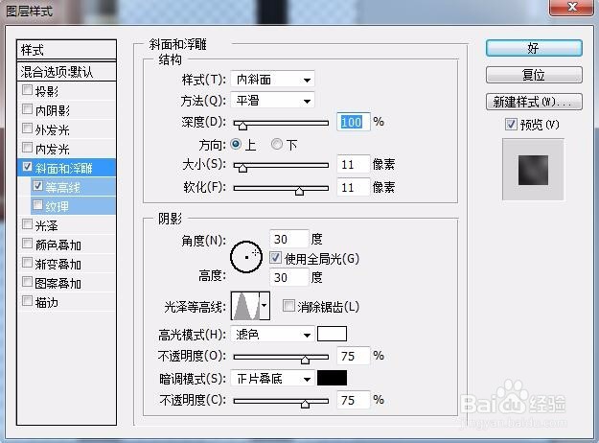Close the 图层样式 dialog window

click(x=572, y=8)
